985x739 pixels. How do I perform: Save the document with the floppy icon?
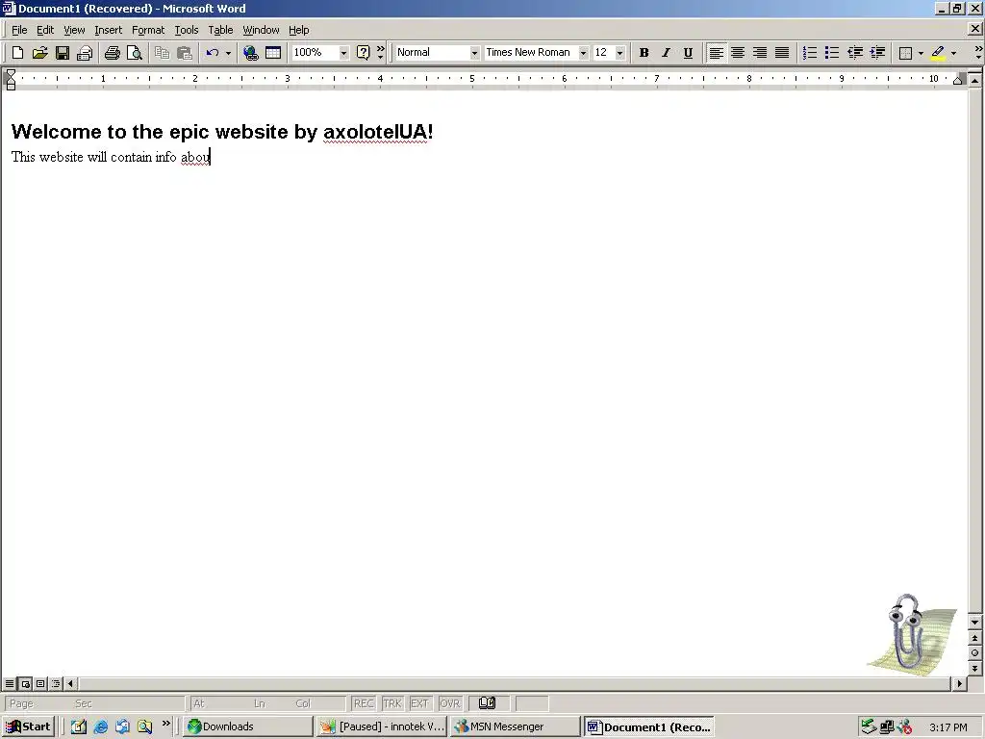(63, 53)
